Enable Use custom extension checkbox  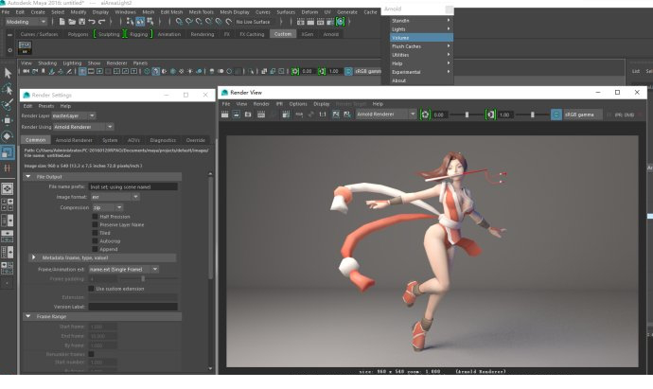[91, 289]
